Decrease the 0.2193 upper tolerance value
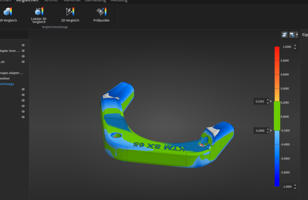This screenshot has height=200, width=308. click(268, 103)
